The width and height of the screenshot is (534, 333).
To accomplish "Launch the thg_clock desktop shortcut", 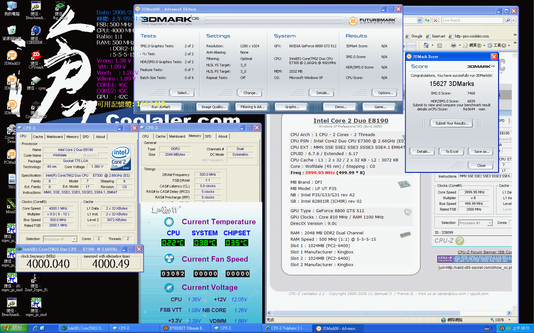I will point(60,10).
